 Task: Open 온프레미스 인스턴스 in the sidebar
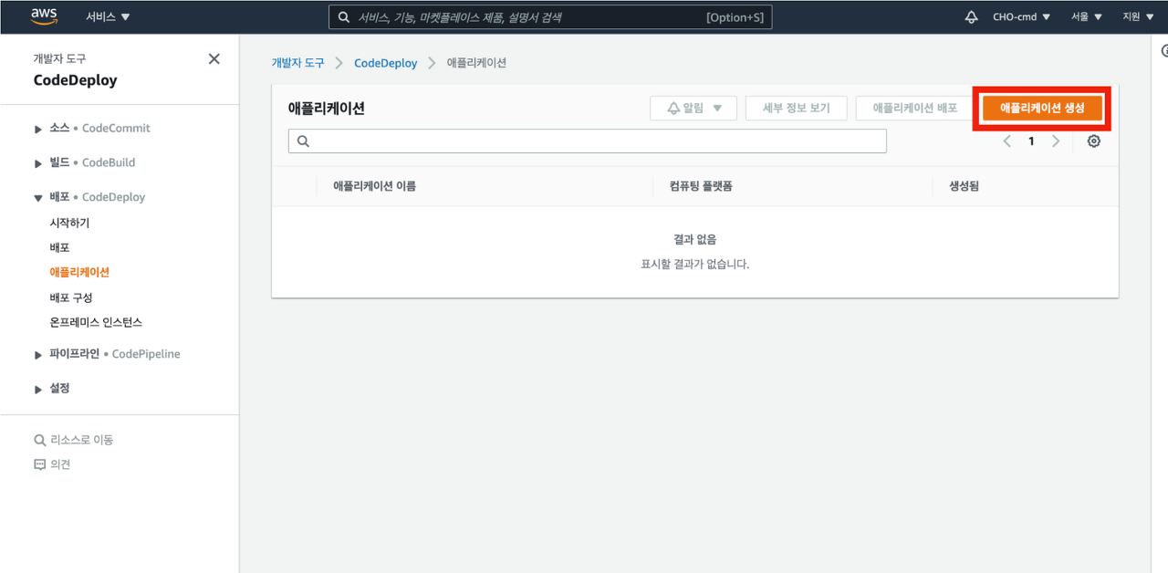(x=96, y=322)
